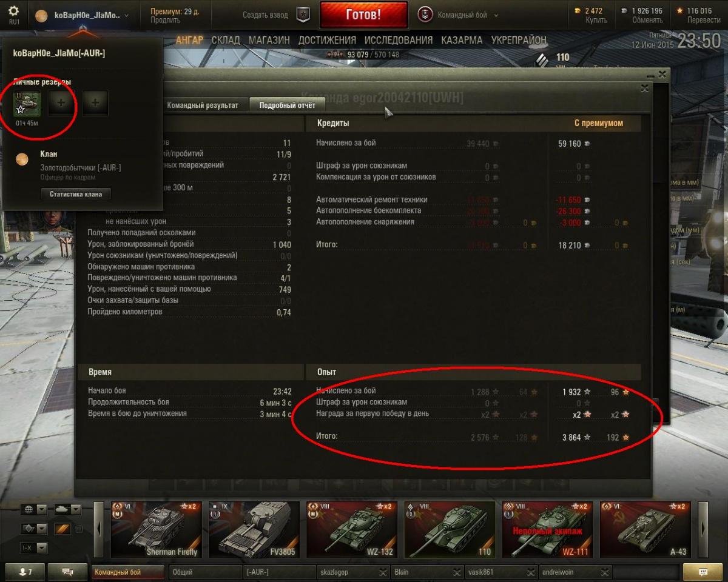Toggle the checkbox beside the elite filter
Image resolution: width=728 pixels, height=582 pixels.
(x=79, y=529)
